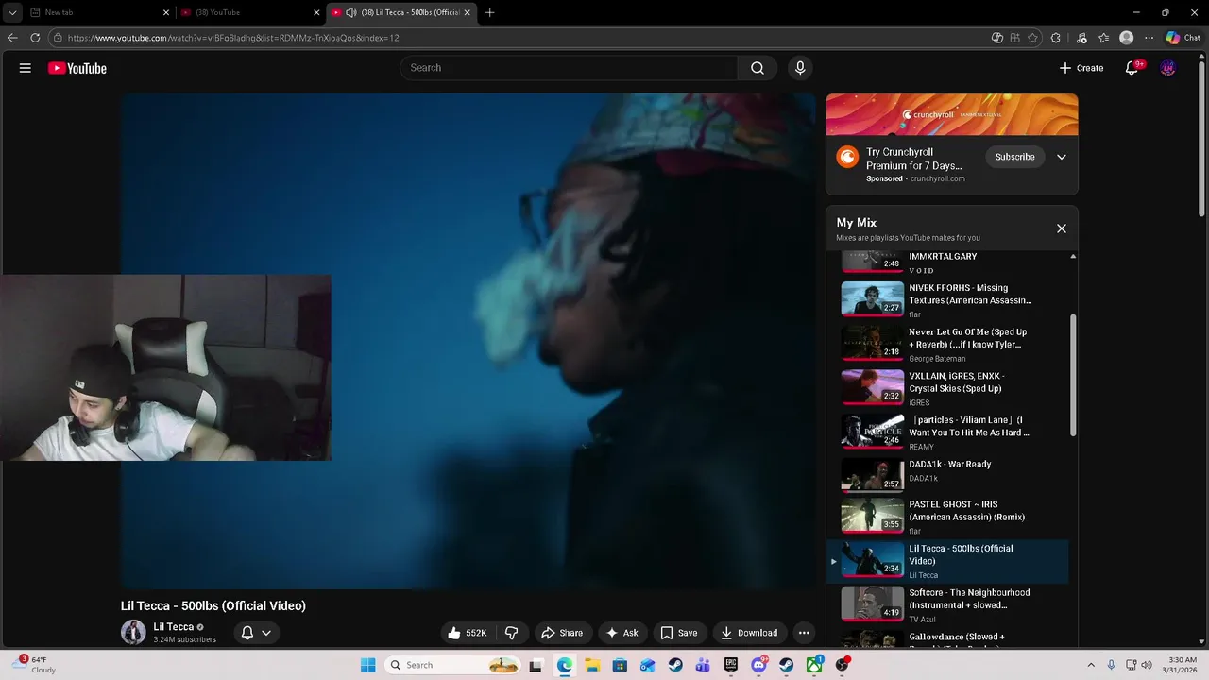Screen dimensions: 1209x680
Task: Focus the YouTube search field
Action: (x=570, y=68)
